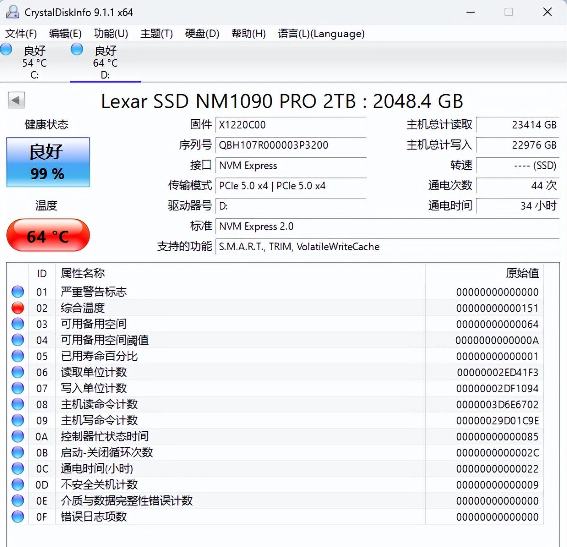Screen dimensions: 567x547
Task: Click the 温度 label
Action: pos(46,205)
